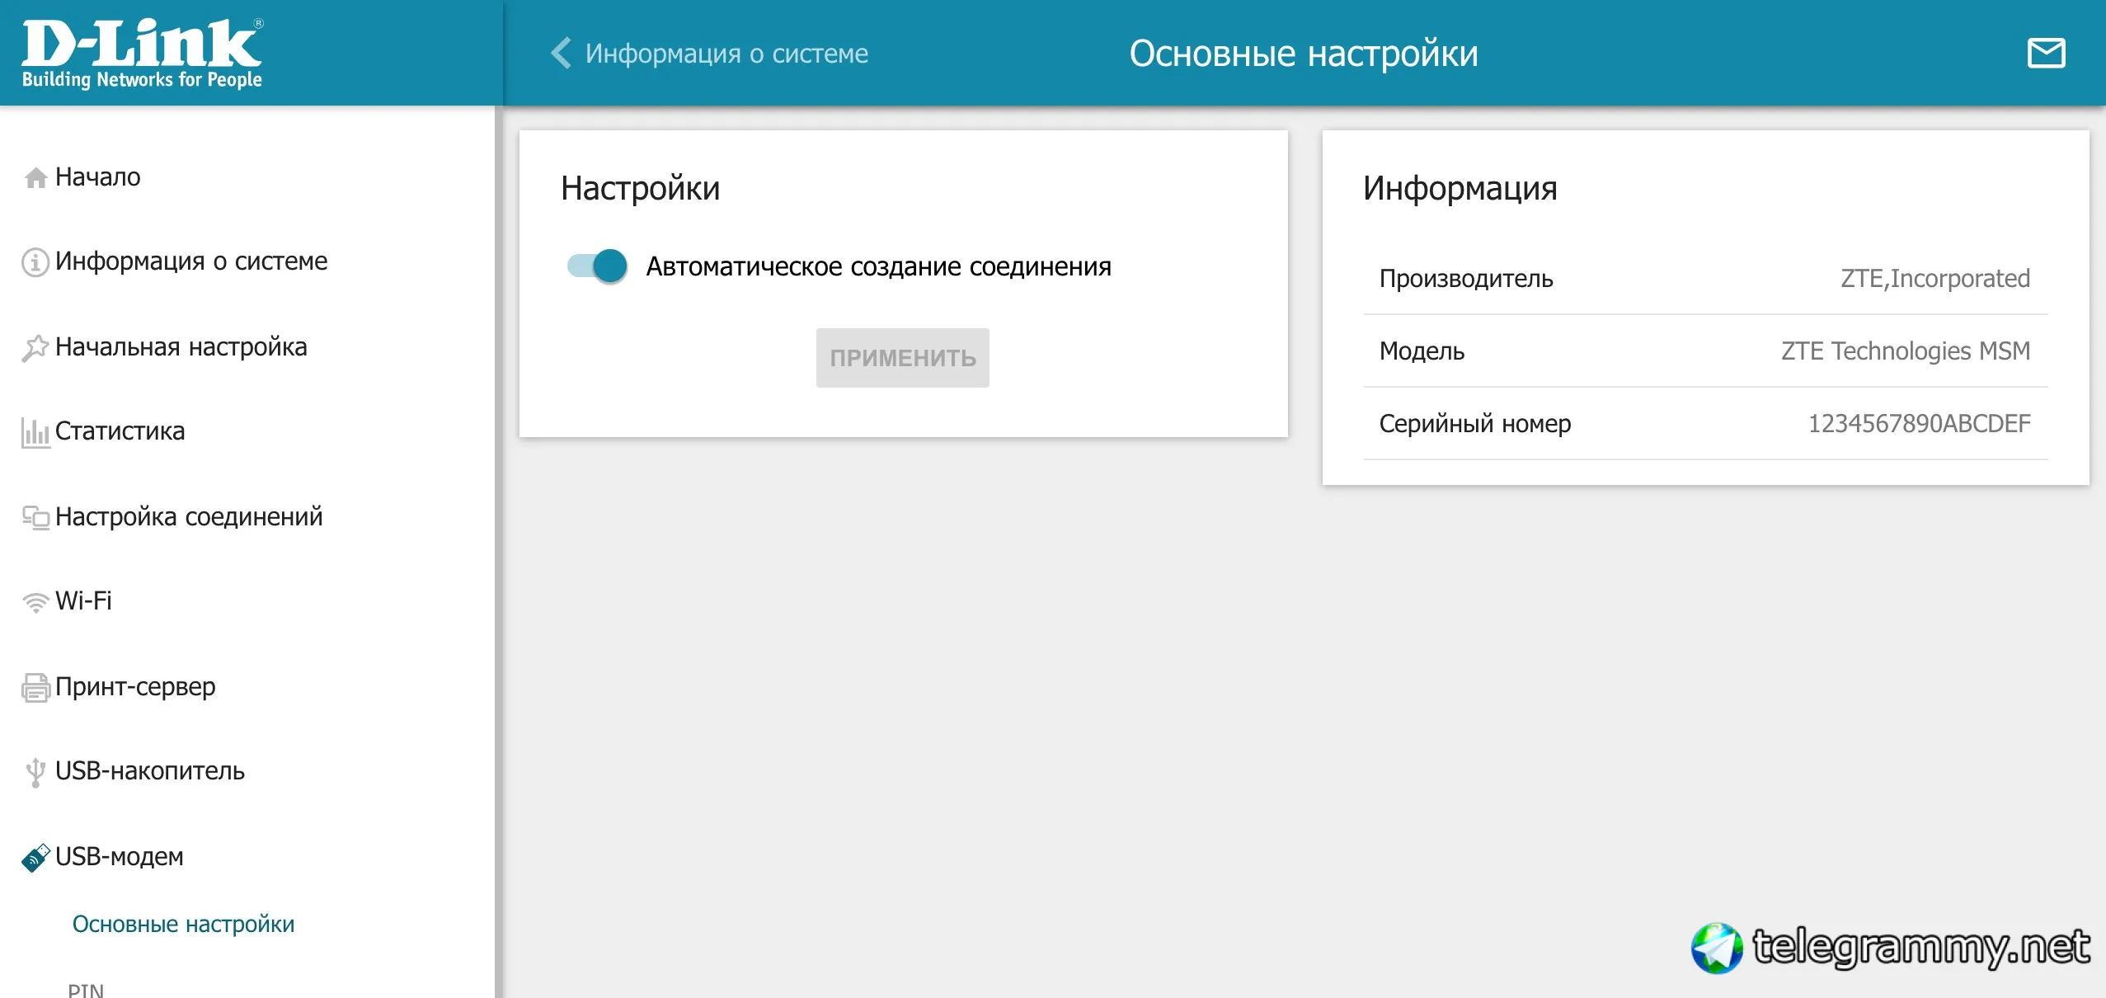Click the home icon beside Начало
This screenshot has width=2106, height=998.
[35, 177]
